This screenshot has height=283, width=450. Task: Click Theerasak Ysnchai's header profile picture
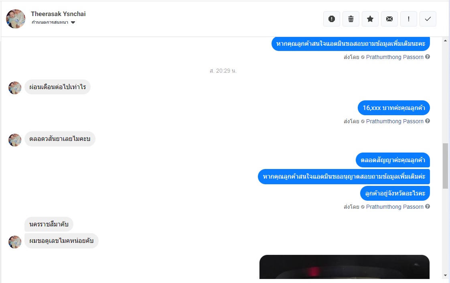pyautogui.click(x=16, y=19)
